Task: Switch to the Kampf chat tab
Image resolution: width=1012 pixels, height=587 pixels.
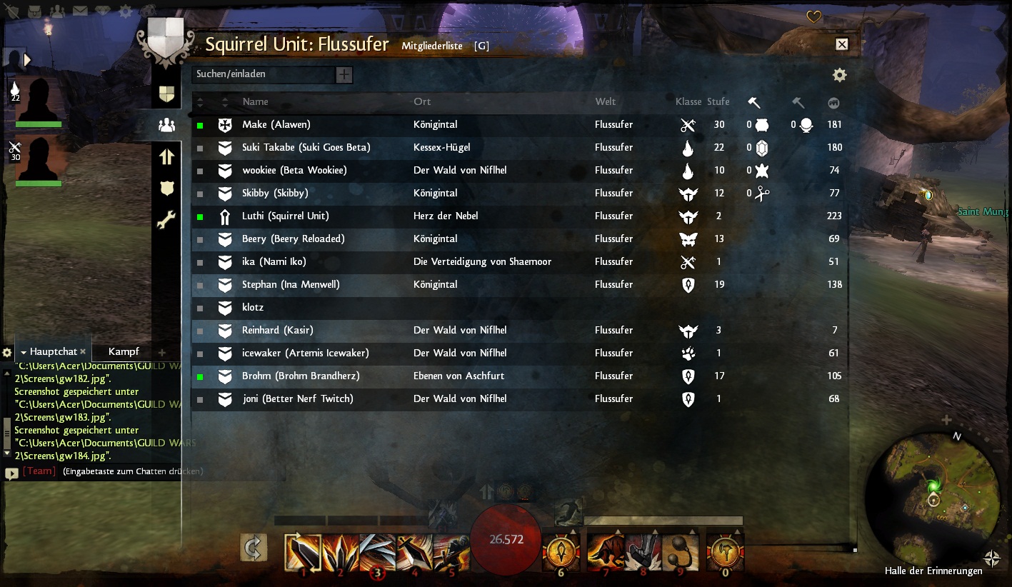Action: [x=124, y=351]
